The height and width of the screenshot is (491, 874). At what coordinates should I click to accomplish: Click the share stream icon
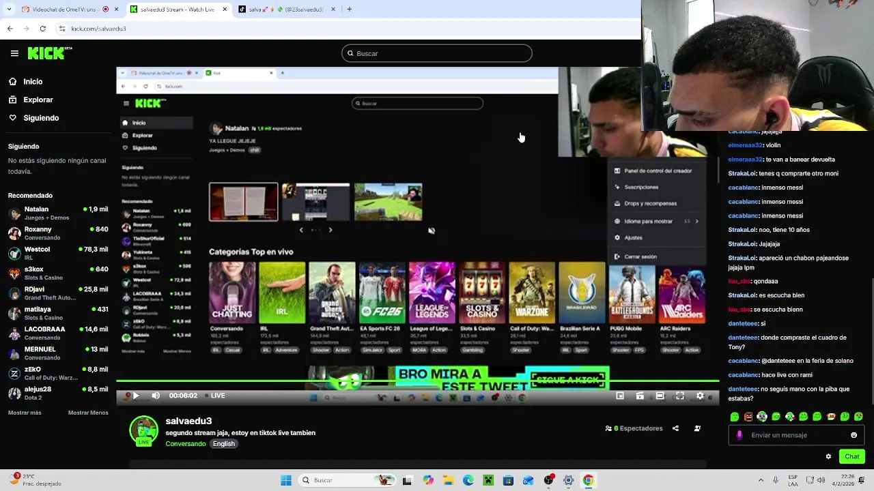pos(675,428)
